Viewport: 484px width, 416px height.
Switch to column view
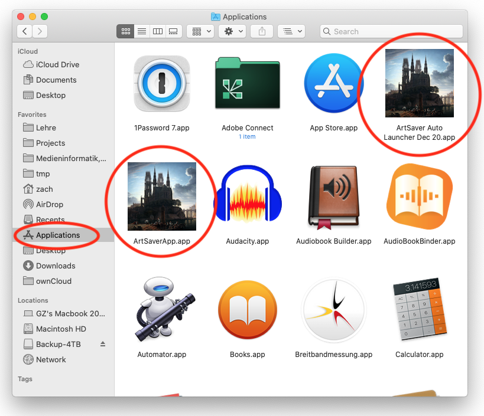coord(158,31)
